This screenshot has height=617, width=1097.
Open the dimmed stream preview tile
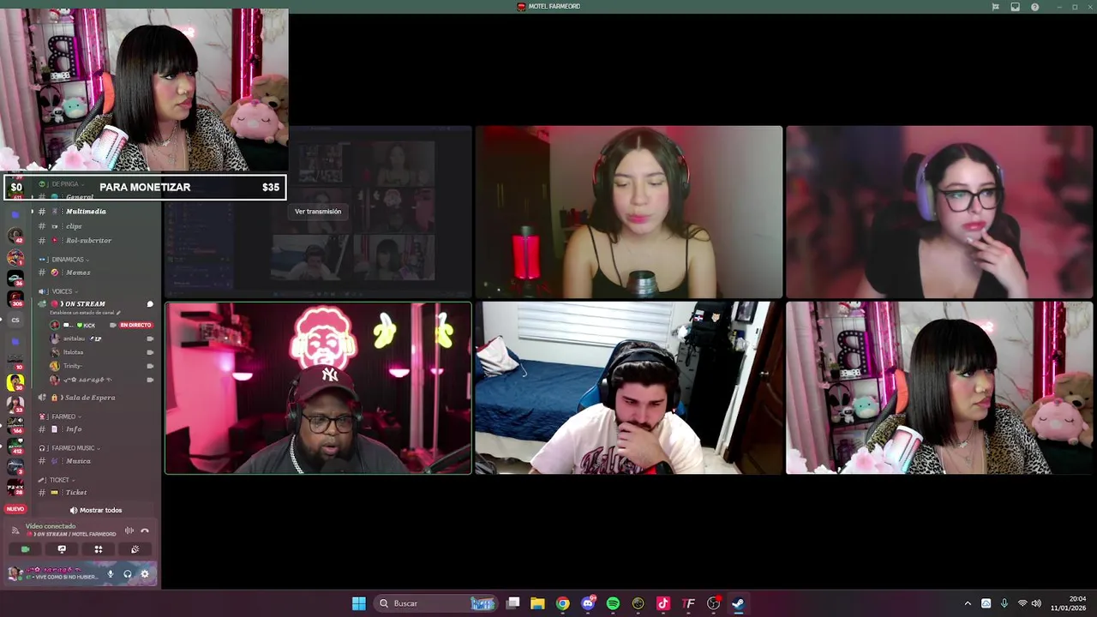click(x=318, y=212)
